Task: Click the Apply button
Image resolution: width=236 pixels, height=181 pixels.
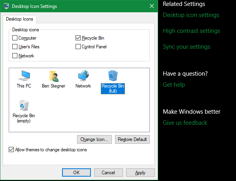Action: point(140,173)
